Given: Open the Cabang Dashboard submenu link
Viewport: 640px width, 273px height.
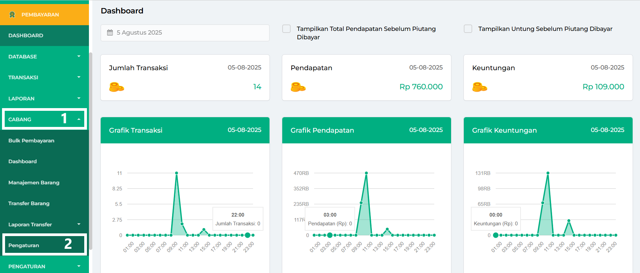Looking at the screenshot, I should 44,162.
